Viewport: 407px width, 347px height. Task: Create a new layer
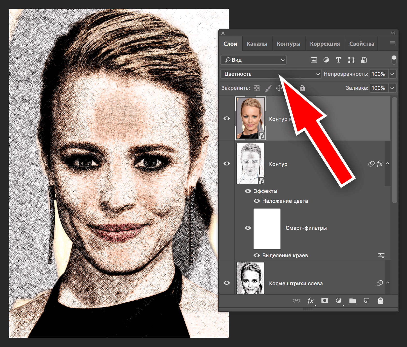367,301
